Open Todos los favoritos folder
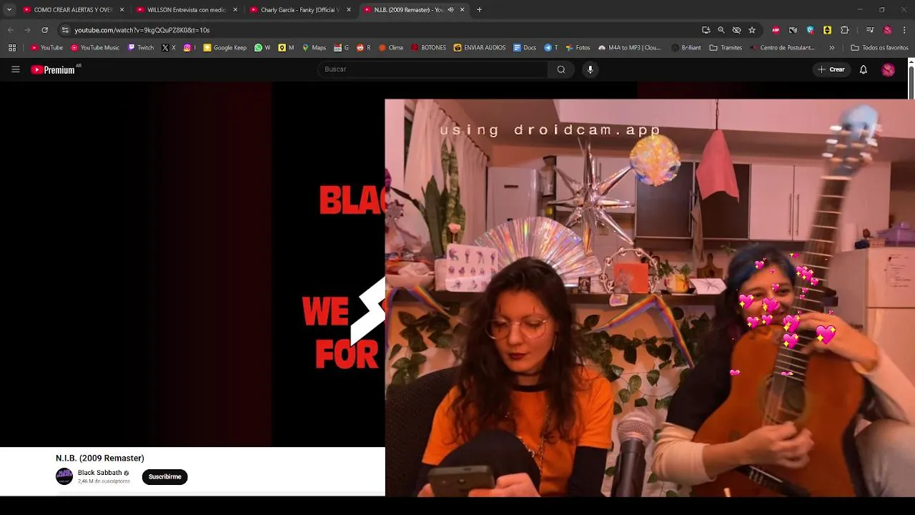Viewport: 915px width, 515px height. click(x=879, y=48)
